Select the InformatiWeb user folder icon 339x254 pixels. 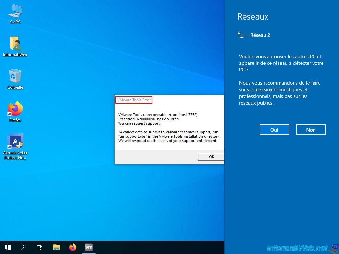click(15, 46)
